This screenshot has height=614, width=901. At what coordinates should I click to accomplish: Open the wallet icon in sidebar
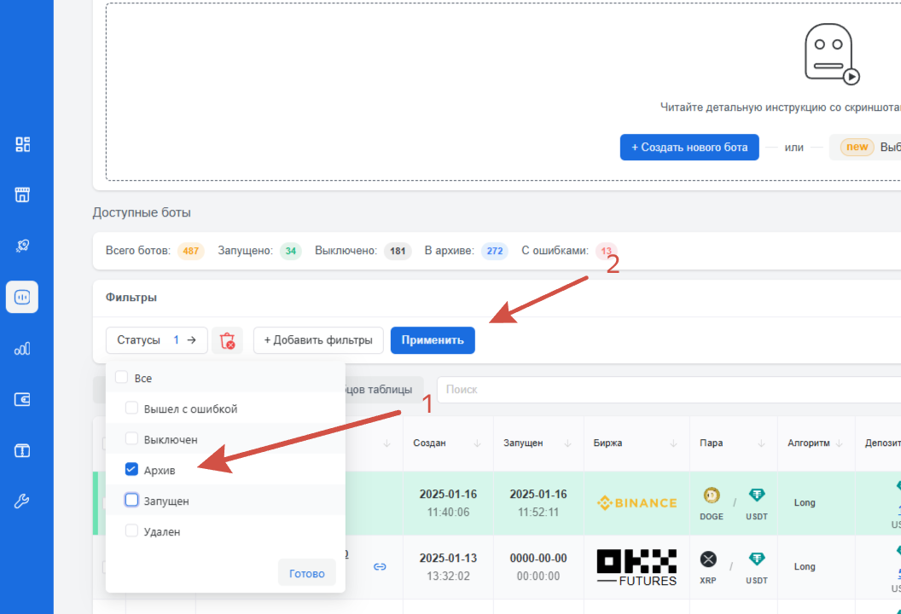pyautogui.click(x=22, y=399)
